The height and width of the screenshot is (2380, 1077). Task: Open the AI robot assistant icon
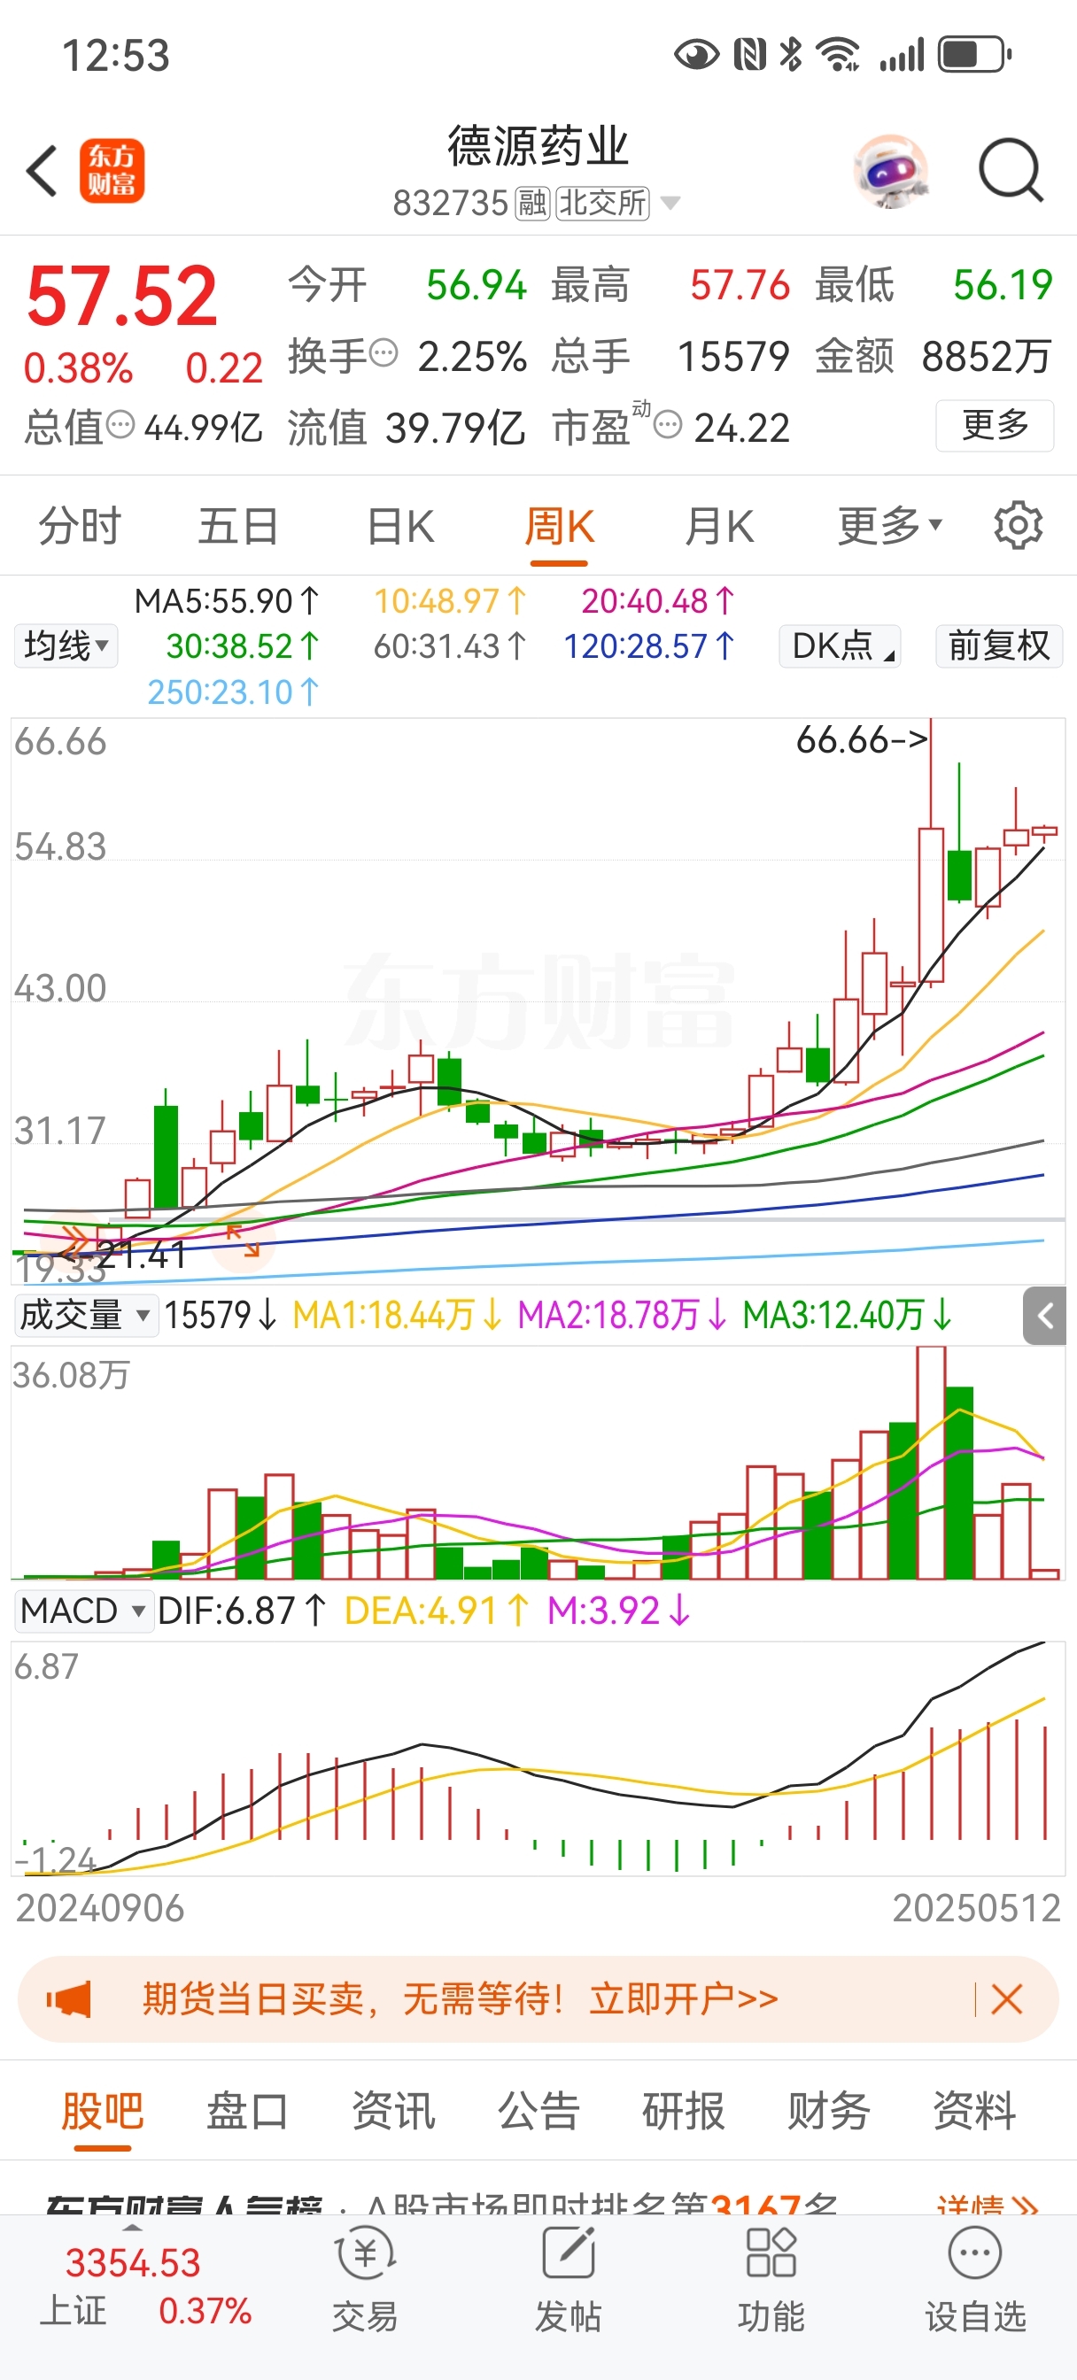click(x=890, y=171)
